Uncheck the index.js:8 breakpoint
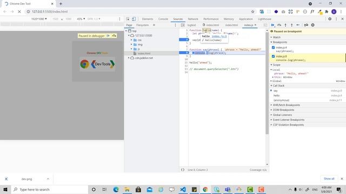This screenshot has height=194, width=346. click(x=273, y=56)
